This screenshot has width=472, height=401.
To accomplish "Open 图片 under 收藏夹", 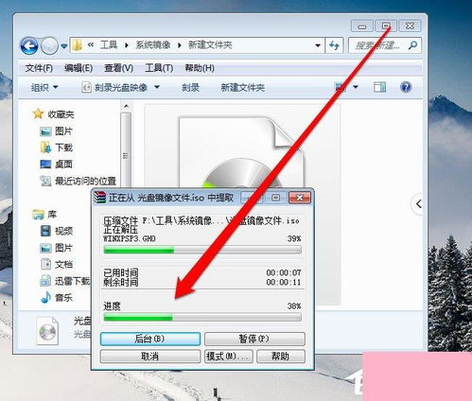I will (63, 131).
